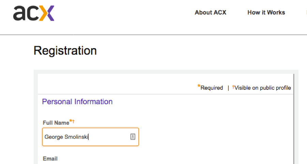Click the vertical bar separator in the legend
Viewport: 307px width, 164px height.
[228, 88]
